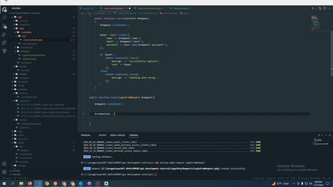
Task: Open the OUTPUT panel tab
Action: pos(103,135)
